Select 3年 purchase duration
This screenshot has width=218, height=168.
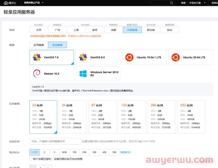(94, 152)
